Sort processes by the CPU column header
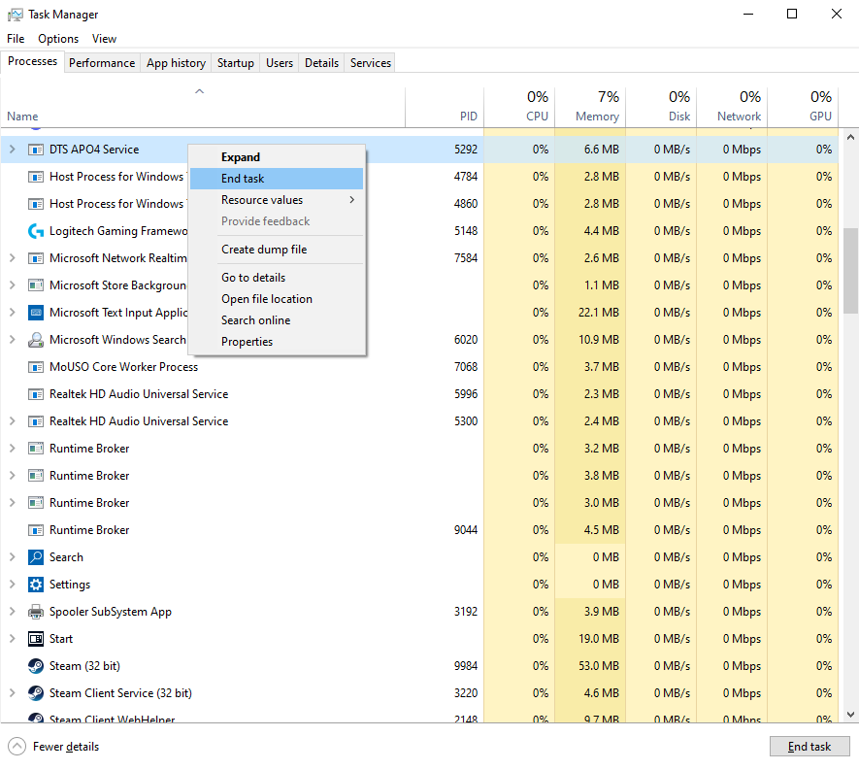 coord(519,106)
